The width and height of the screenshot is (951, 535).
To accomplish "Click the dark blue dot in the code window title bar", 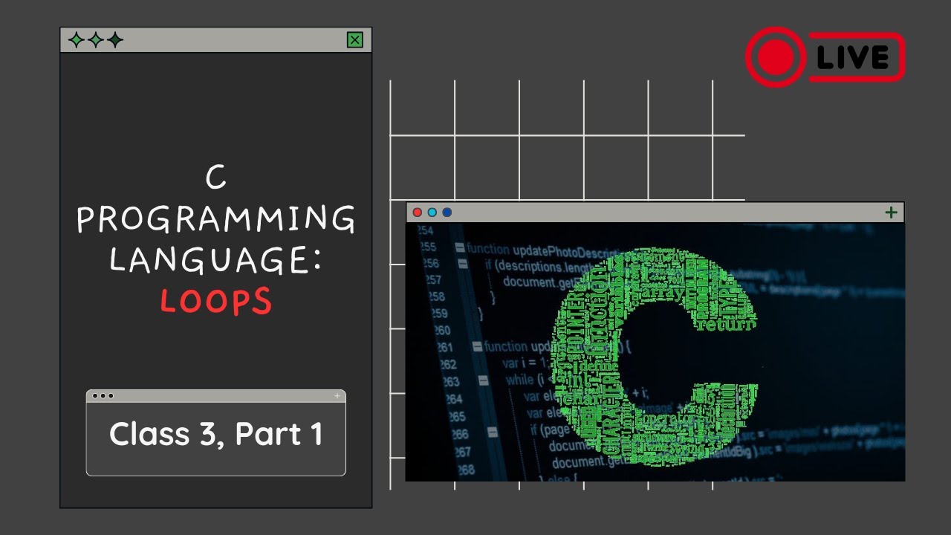I will pos(447,213).
